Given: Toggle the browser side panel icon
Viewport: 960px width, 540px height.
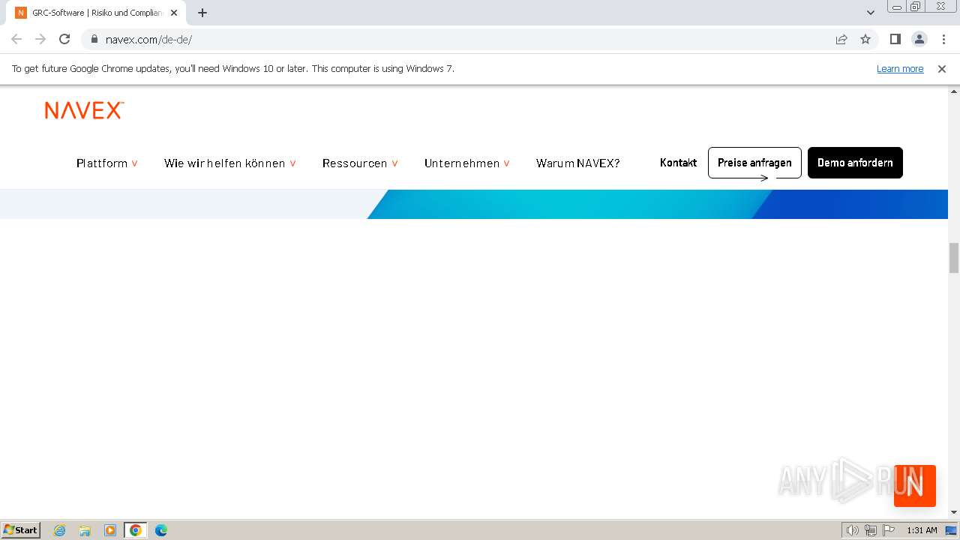Looking at the screenshot, I should pyautogui.click(x=895, y=39).
